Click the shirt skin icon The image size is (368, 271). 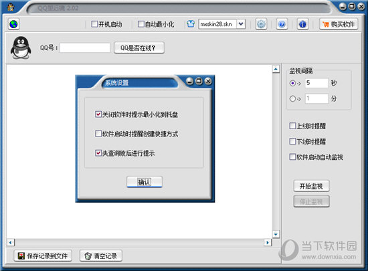click(191, 24)
